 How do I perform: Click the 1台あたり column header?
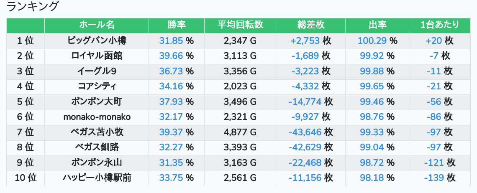439,25
